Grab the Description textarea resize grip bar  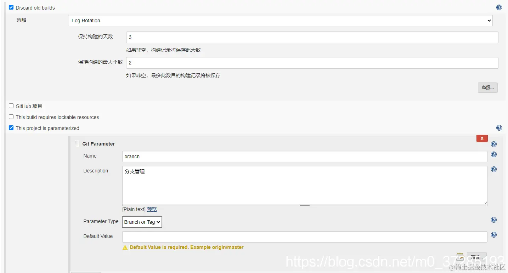(305, 205)
